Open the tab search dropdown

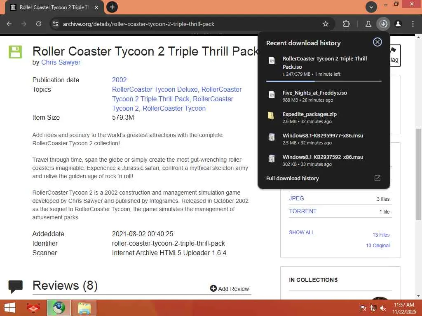pos(371,7)
